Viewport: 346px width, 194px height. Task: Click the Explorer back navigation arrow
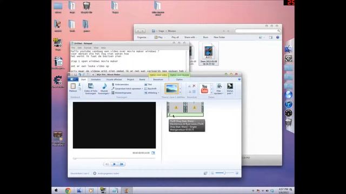(x=138, y=31)
